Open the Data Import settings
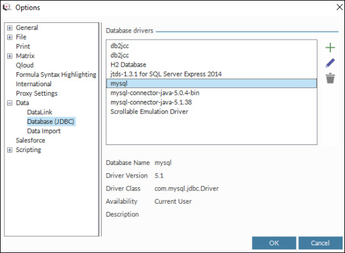 (44, 131)
